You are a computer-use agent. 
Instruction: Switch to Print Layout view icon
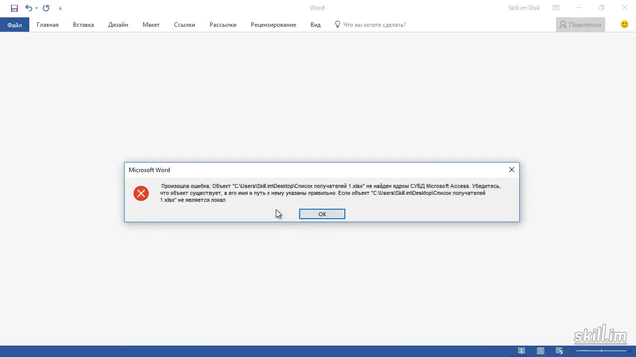click(x=541, y=351)
